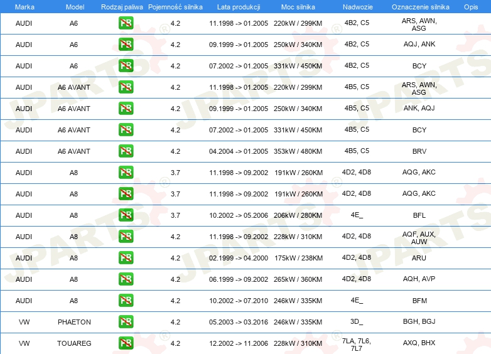Click body code 4E_ in the BFL row
Image resolution: width=491 pixels, height=354 pixels.
point(357,215)
